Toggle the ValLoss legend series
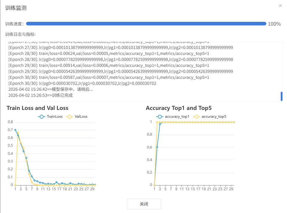The height and width of the screenshot is (213, 287). click(77, 117)
